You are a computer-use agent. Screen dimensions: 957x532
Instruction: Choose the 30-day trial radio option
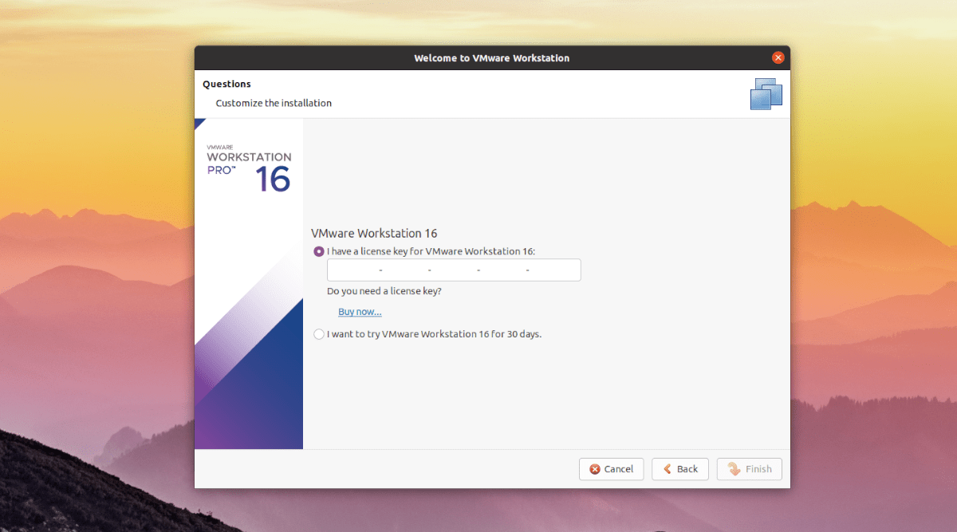(319, 334)
